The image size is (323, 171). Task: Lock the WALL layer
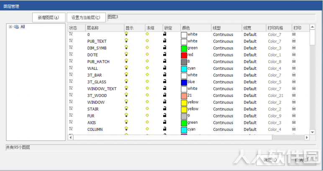(x=164, y=68)
